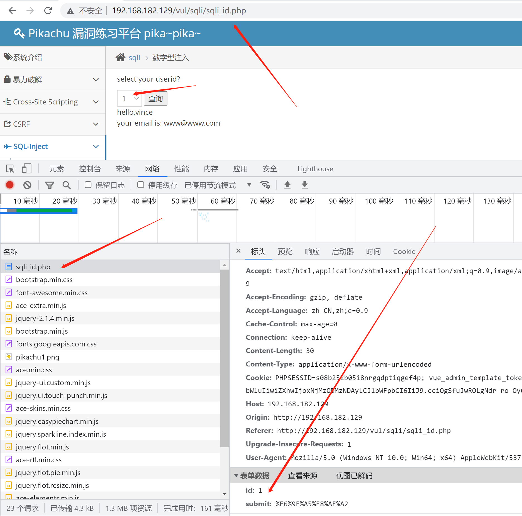Select the fonts.googleapis.com.css request
The image size is (522, 516).
[110, 344]
